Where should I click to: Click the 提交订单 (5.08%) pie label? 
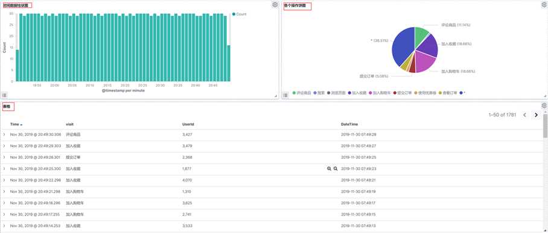pyautogui.click(x=374, y=76)
